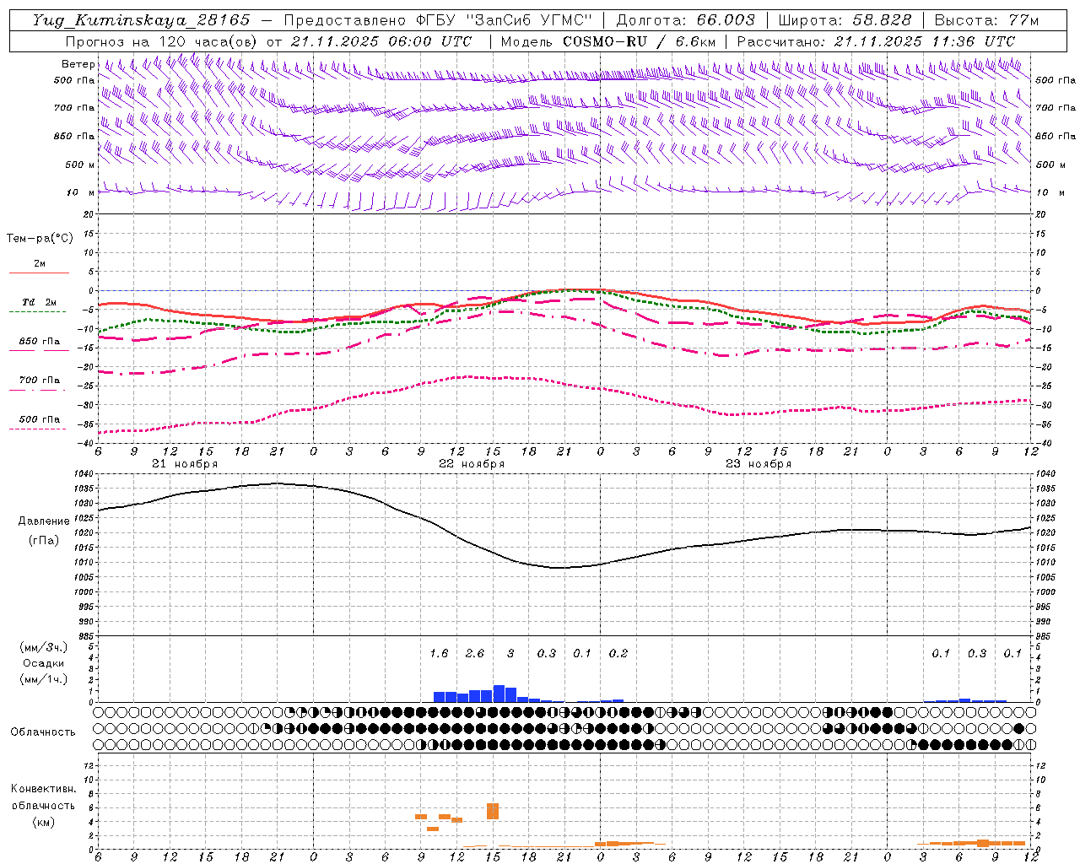Screen dimensions: 1080x864
Task: Select the (мм/1ч.) hourly unit label
Action: 43,679
